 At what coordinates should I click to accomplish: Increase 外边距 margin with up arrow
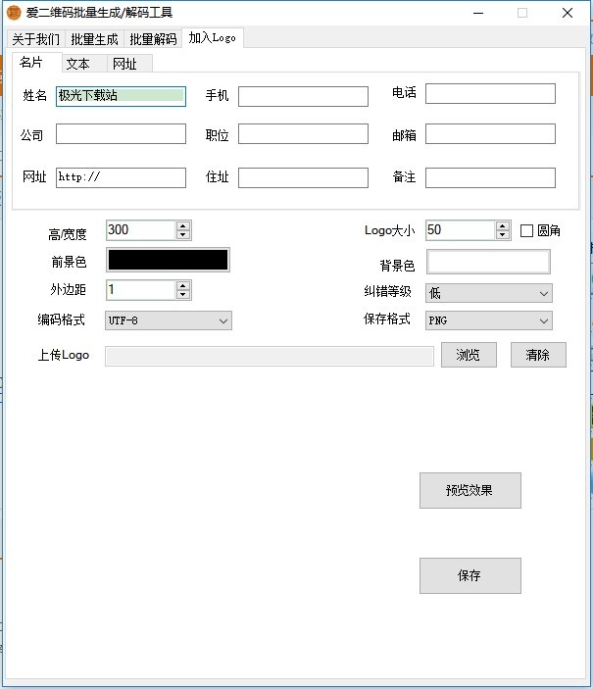click(x=183, y=285)
